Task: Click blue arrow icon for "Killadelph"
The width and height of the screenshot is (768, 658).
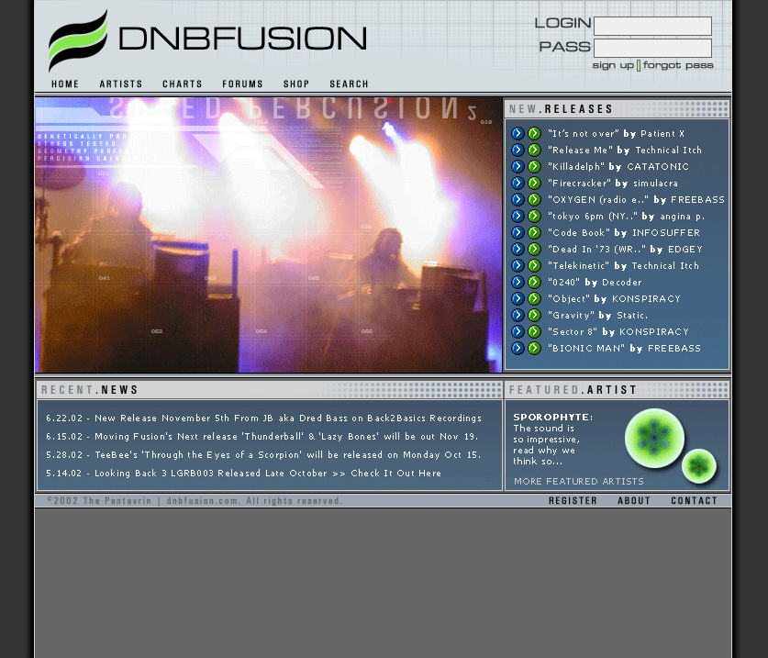Action: pos(518,167)
